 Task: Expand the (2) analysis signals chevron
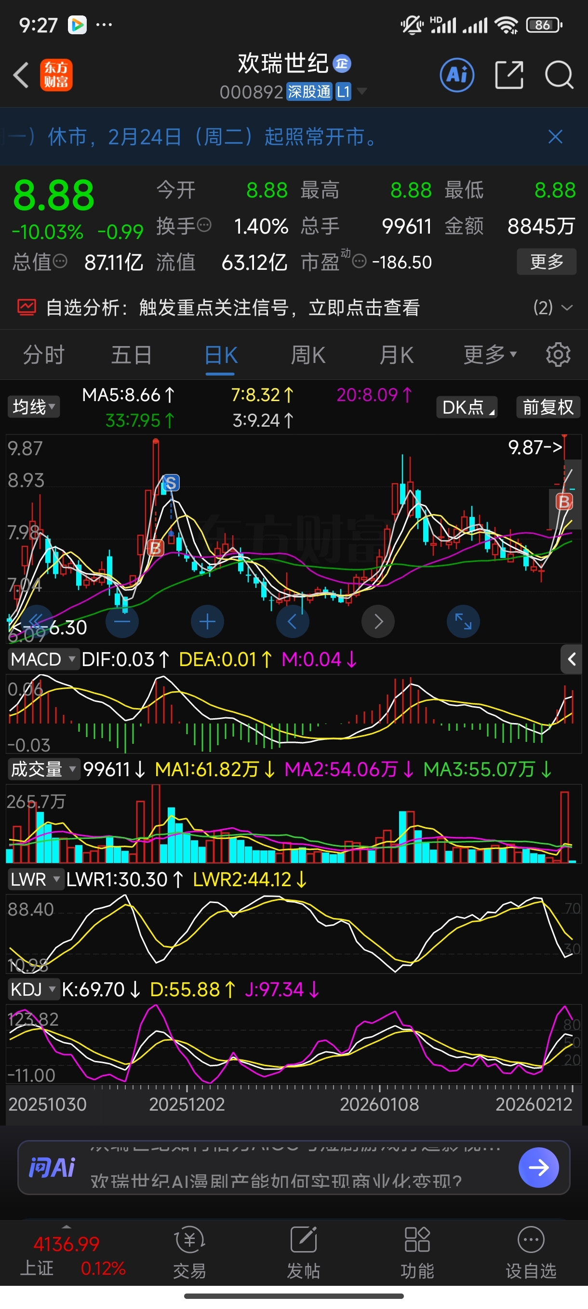click(567, 307)
